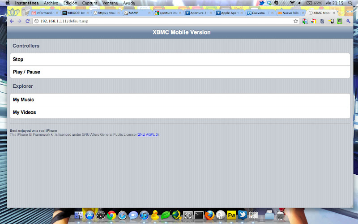Open a new tab with plus button
358x224 pixels.
tap(342, 13)
